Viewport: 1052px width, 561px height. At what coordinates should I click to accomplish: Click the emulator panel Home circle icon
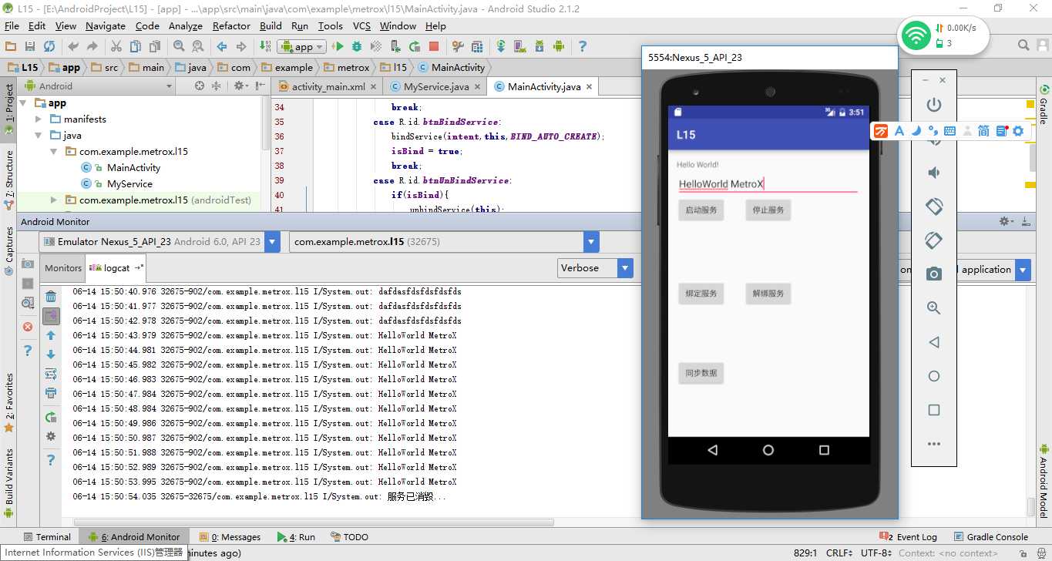tap(933, 376)
